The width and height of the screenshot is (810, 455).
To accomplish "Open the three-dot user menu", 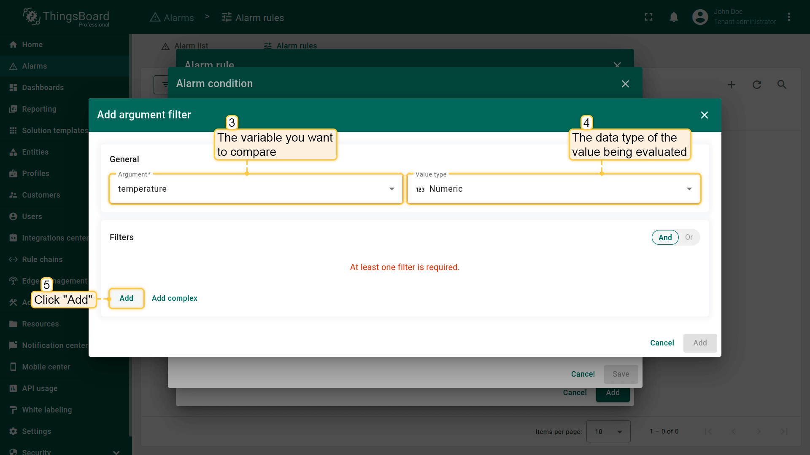I will [x=788, y=17].
